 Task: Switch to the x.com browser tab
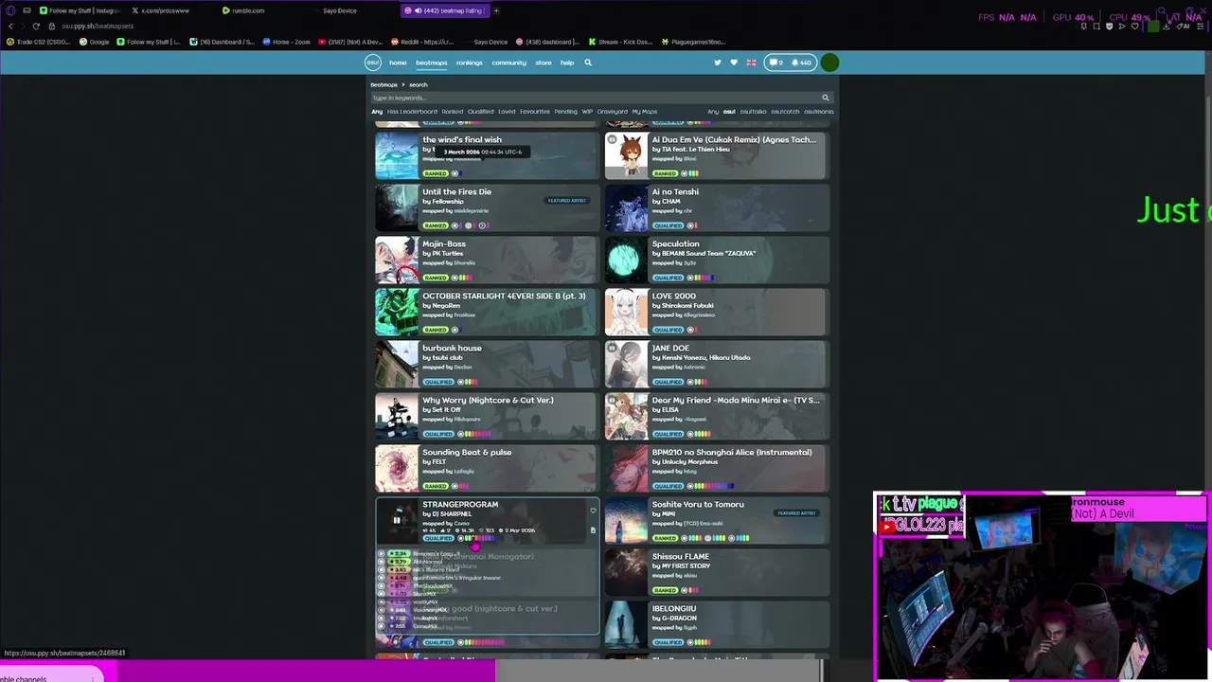tap(166, 10)
